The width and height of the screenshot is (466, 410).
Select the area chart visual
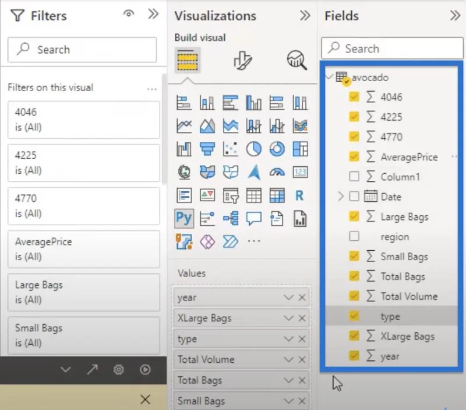coord(207,125)
